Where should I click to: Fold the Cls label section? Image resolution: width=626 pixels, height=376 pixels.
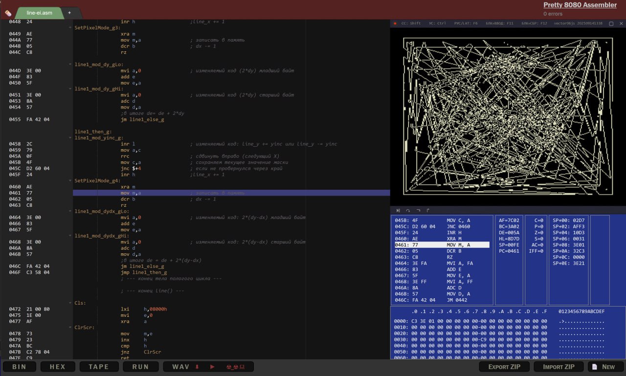(x=70, y=303)
